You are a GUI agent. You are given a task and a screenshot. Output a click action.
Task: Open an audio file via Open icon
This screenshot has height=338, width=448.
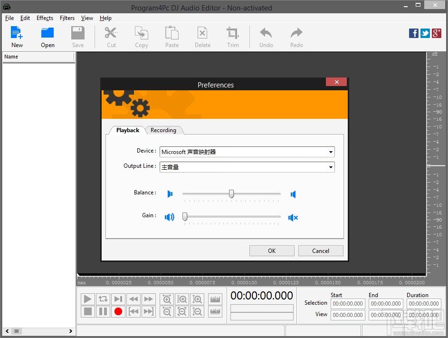48,33
